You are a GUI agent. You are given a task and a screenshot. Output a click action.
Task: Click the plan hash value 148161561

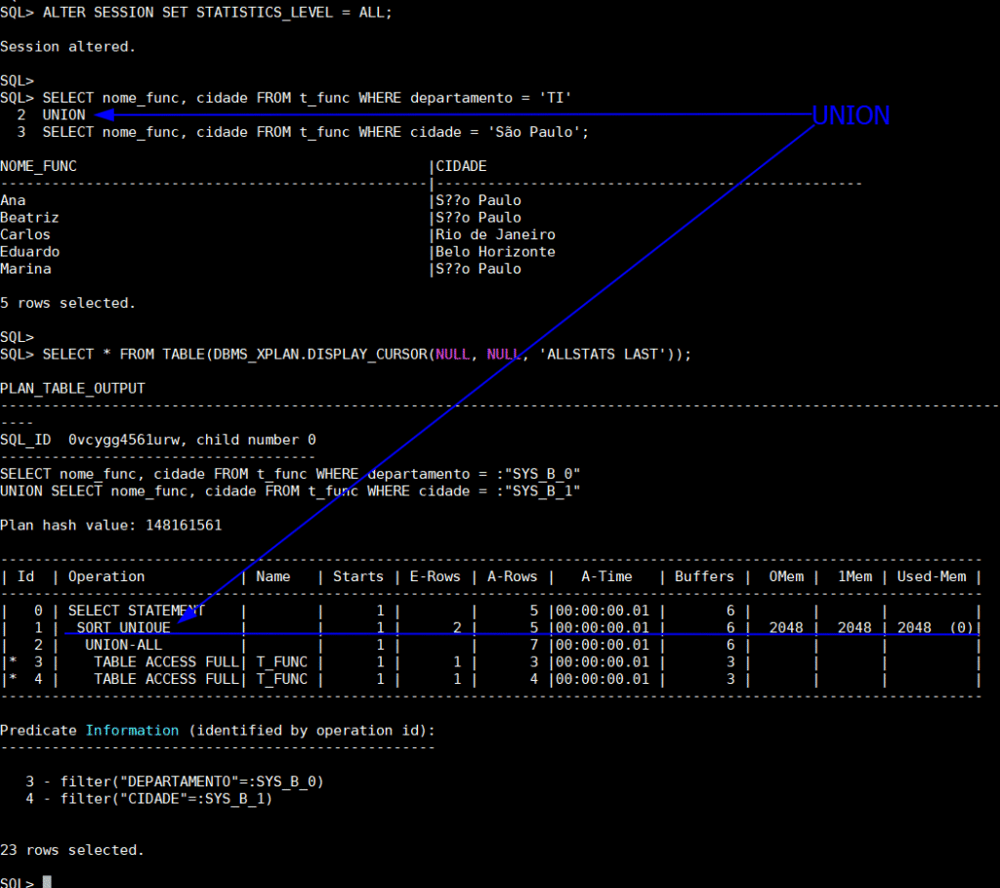point(183,525)
